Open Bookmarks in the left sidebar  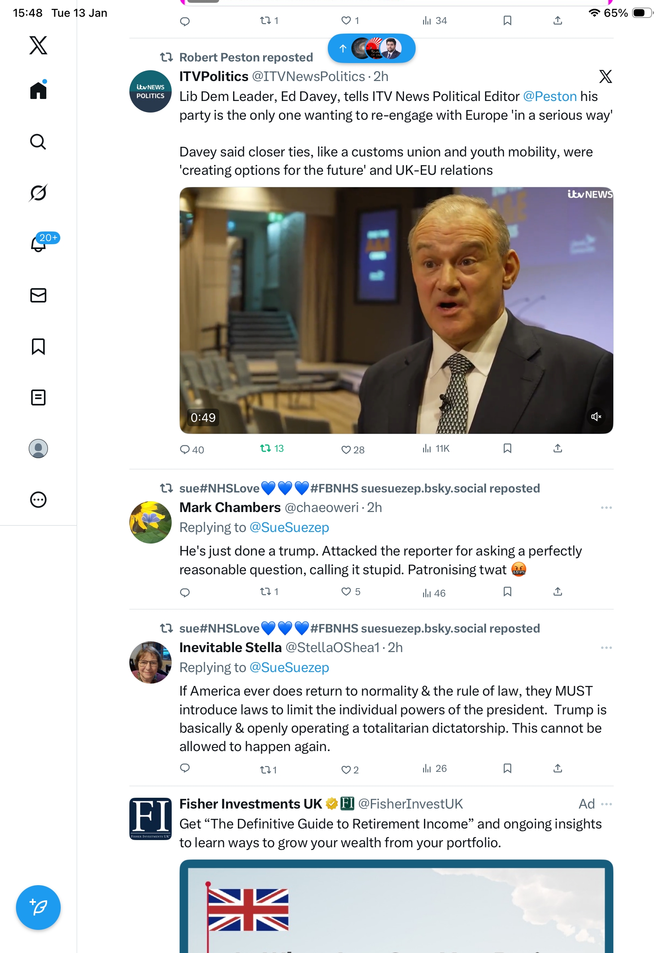tap(38, 346)
